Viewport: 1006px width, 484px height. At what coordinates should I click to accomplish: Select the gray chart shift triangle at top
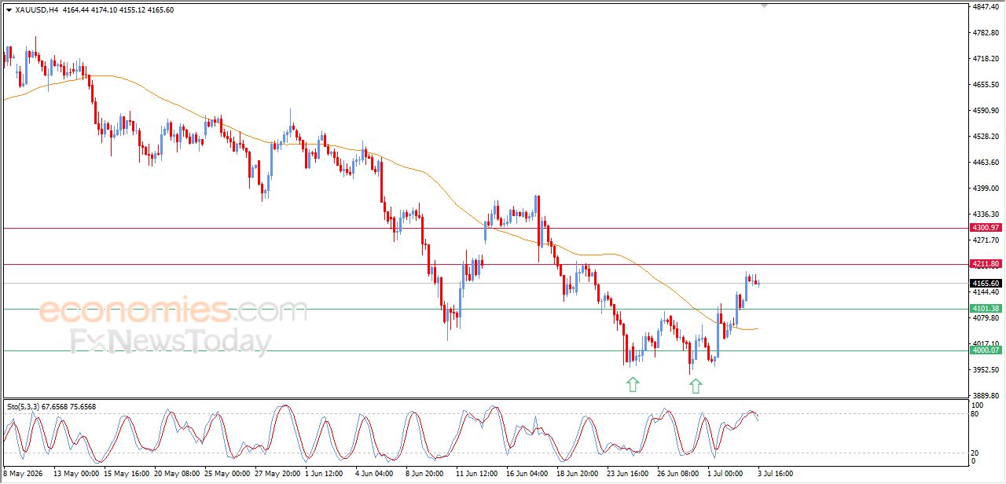point(763,6)
